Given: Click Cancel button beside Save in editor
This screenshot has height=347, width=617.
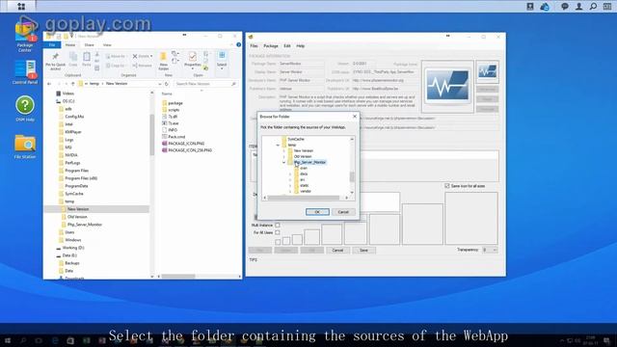Looking at the screenshot, I should [337, 251].
